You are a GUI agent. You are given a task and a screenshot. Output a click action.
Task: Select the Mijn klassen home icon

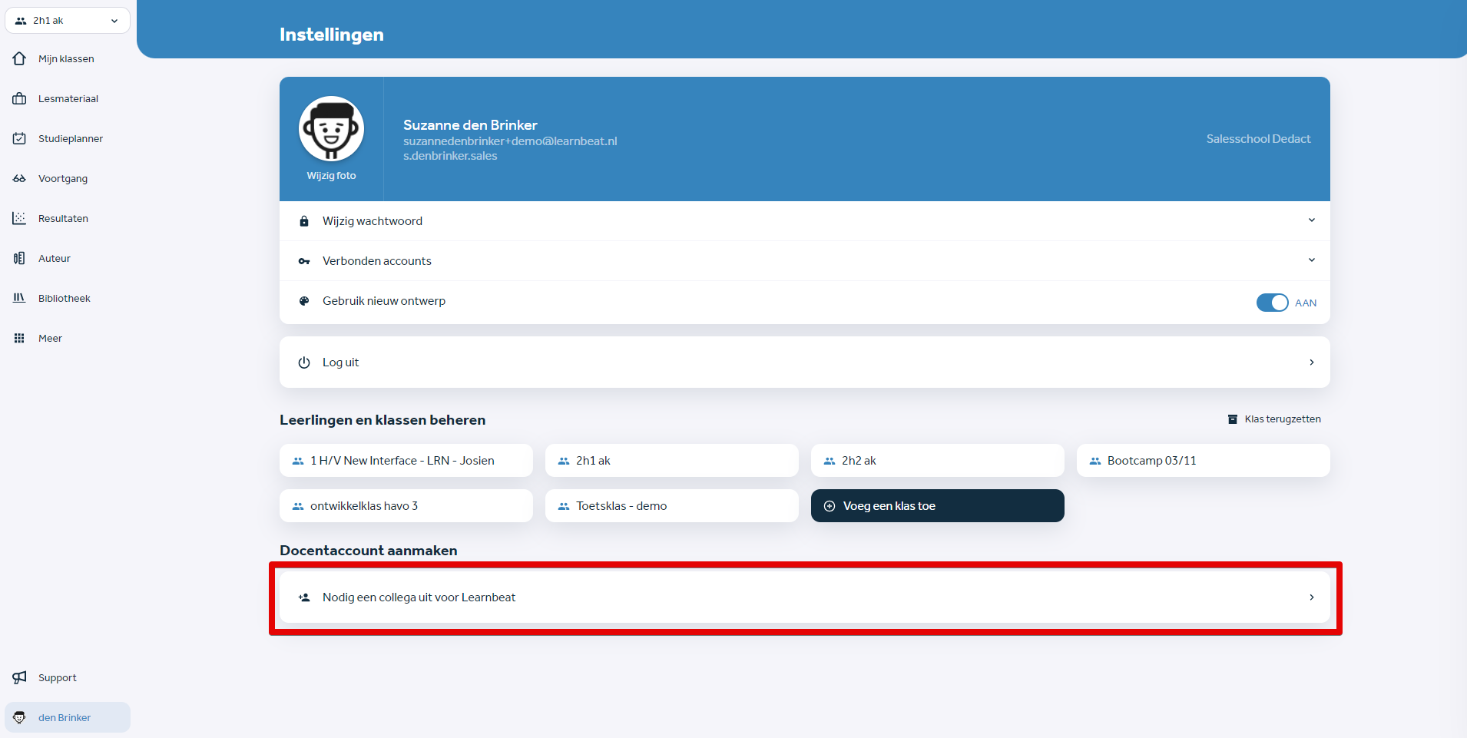click(x=19, y=58)
